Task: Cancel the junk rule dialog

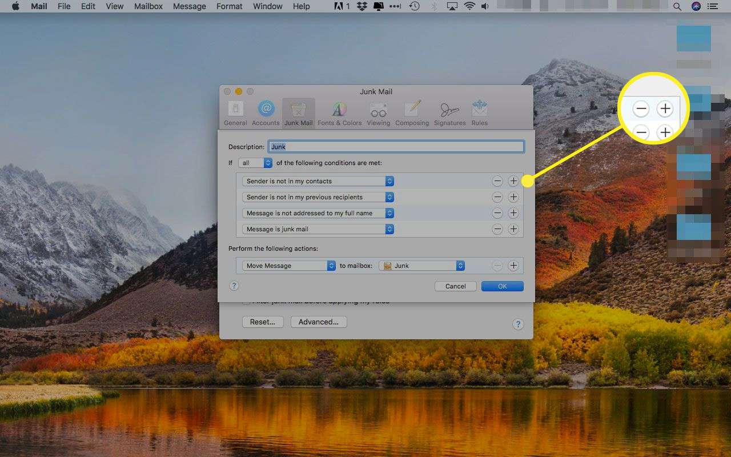Action: pyautogui.click(x=455, y=286)
